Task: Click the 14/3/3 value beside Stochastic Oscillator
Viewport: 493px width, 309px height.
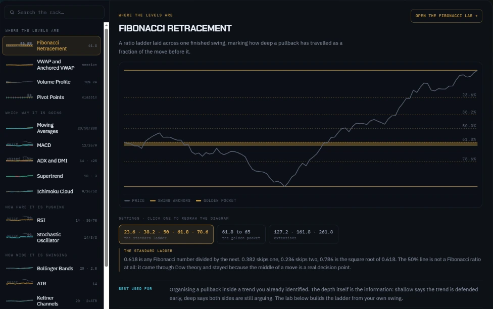Action: 90,238
